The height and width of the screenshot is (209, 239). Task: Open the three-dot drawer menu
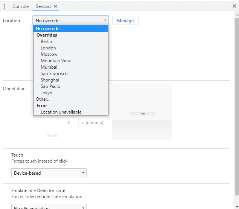(x=5, y=6)
